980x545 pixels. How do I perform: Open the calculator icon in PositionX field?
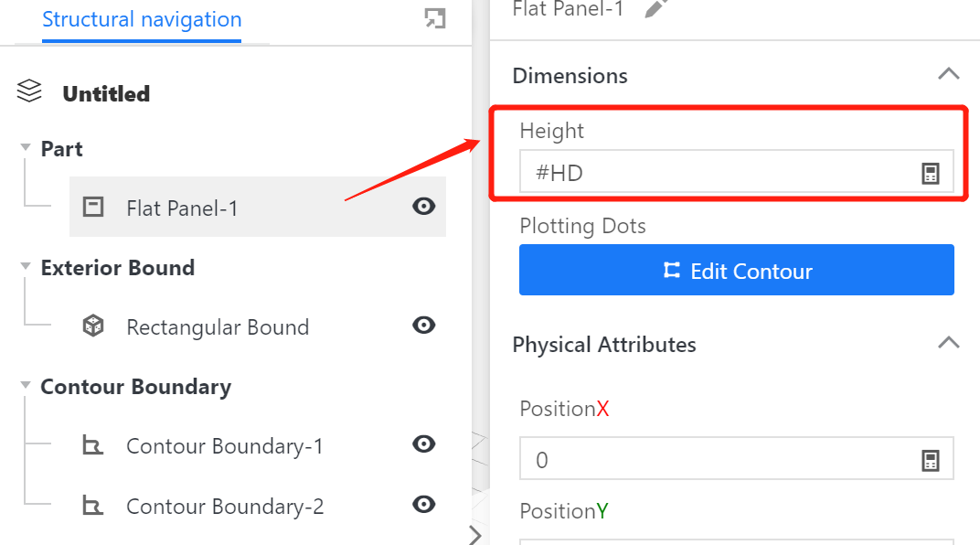tap(930, 460)
